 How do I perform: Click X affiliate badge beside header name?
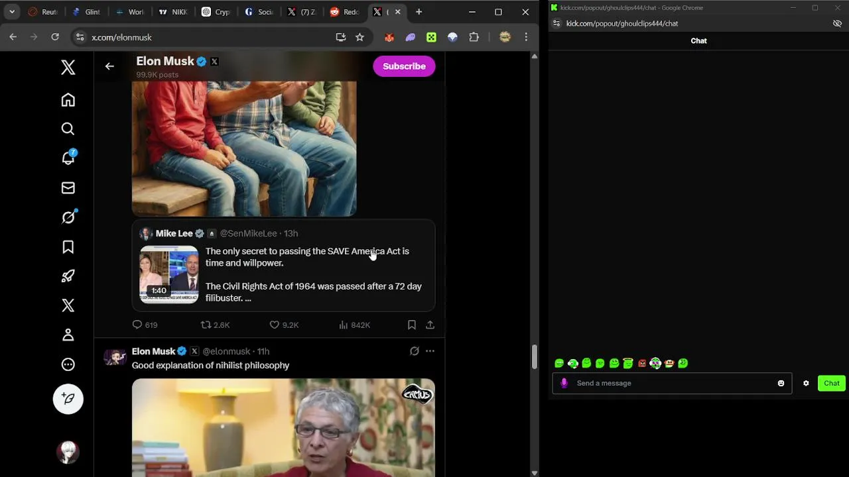214,62
